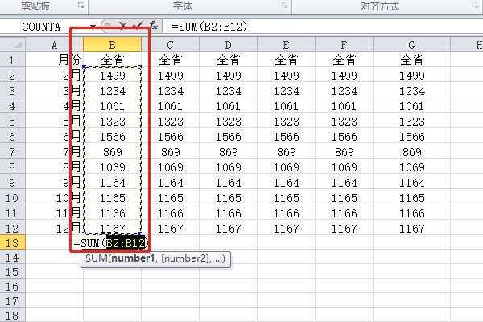483x322 pixels.
Task: Click cell F11 with value 1166
Action: click(x=344, y=213)
